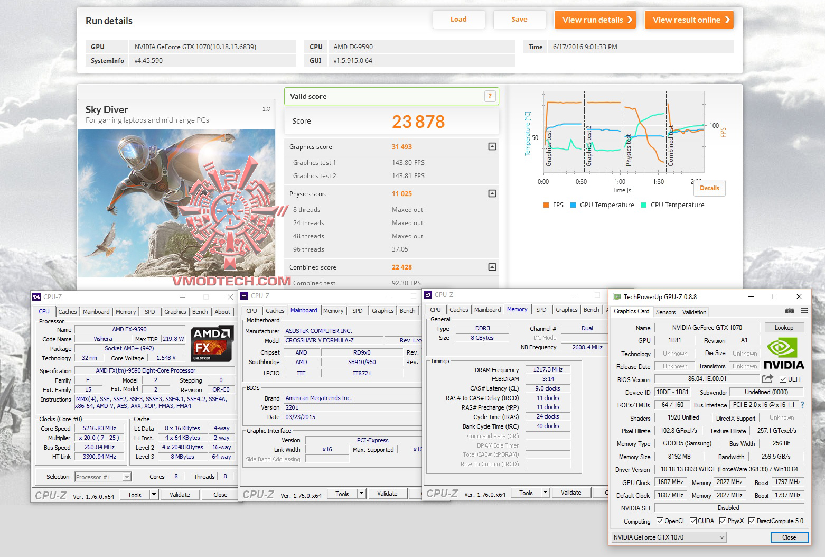Click the Lookup button in GPU-Z
Image resolution: width=825 pixels, height=557 pixels.
click(x=784, y=328)
